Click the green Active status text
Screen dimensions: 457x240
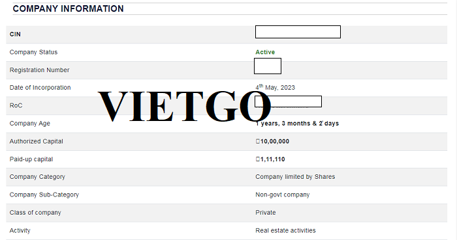[265, 52]
